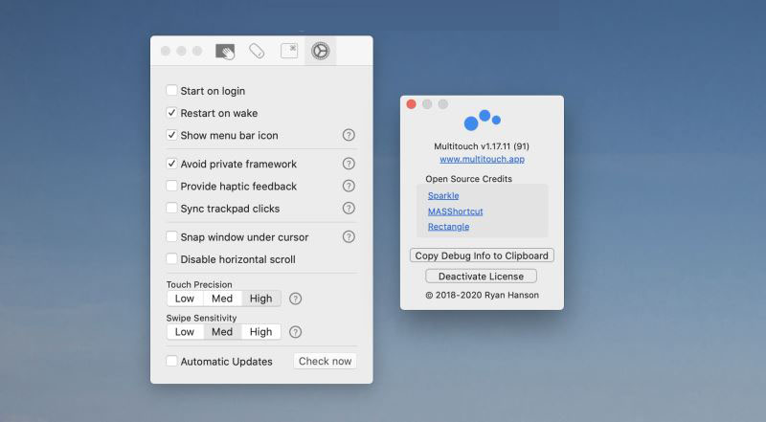The width and height of the screenshot is (766, 422).
Task: Click the 2018-2020 Ryan Hanson copyright text
Action: (483, 295)
